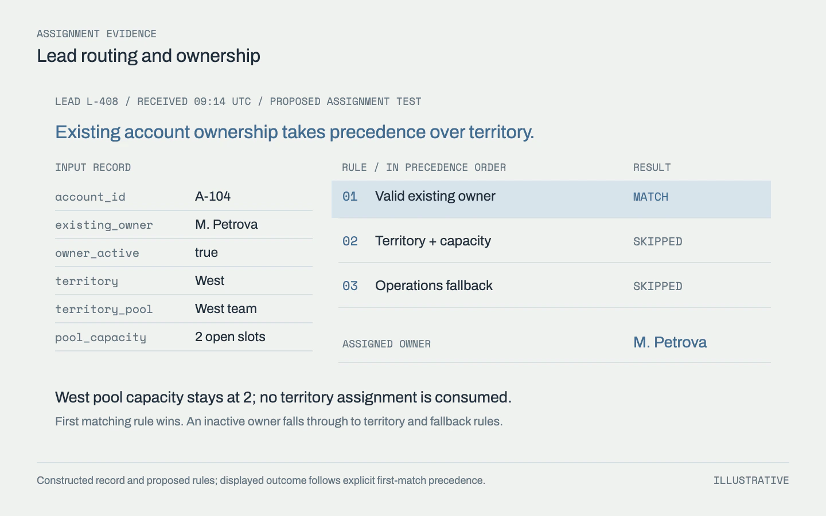Screen dimensions: 826x516
Task: Click the territory value West
Action: 209,280
